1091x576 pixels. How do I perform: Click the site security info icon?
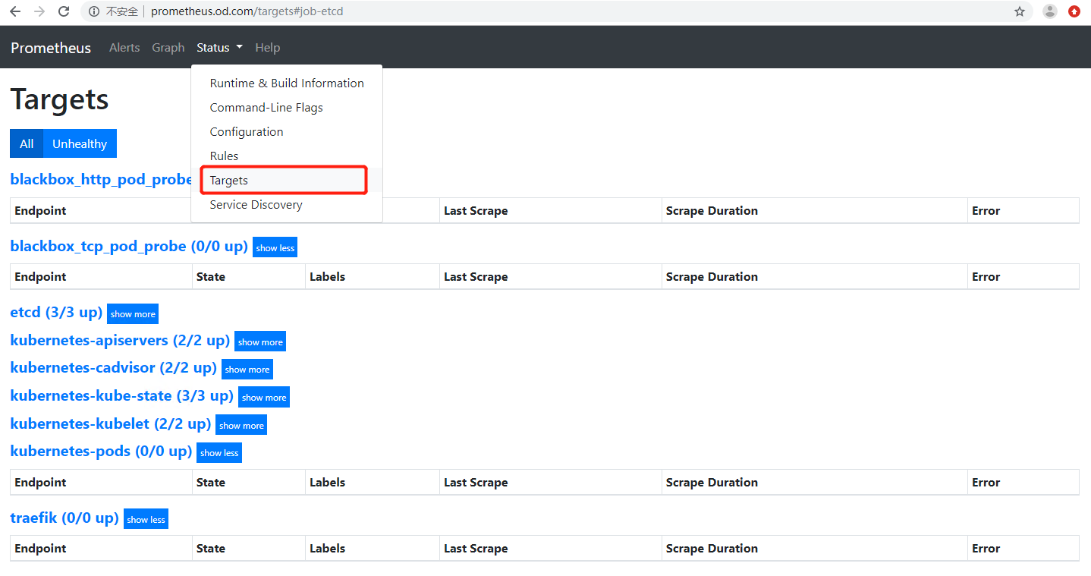(94, 11)
